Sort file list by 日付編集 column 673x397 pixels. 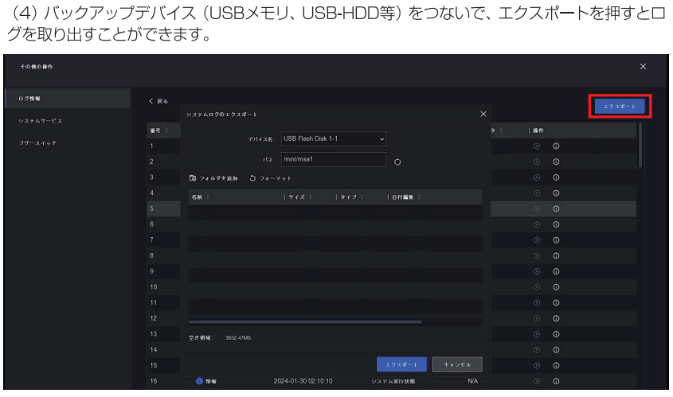[x=403, y=197]
